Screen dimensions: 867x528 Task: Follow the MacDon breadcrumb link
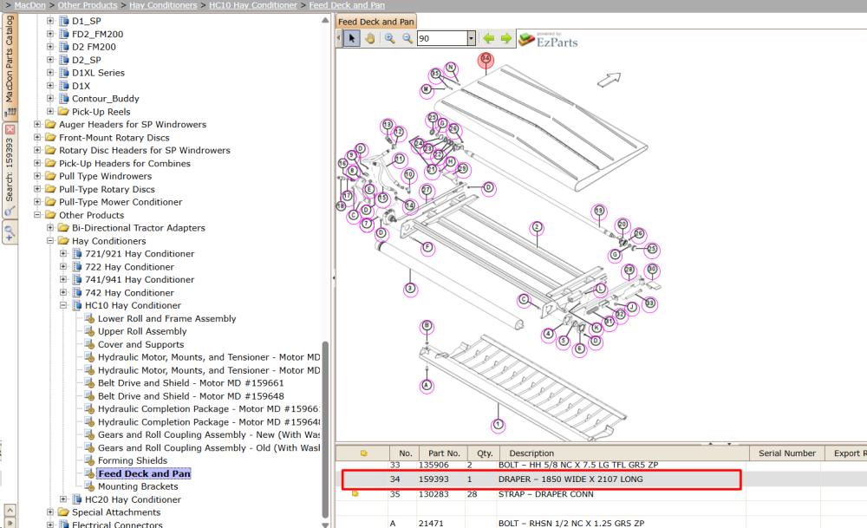[29, 5]
